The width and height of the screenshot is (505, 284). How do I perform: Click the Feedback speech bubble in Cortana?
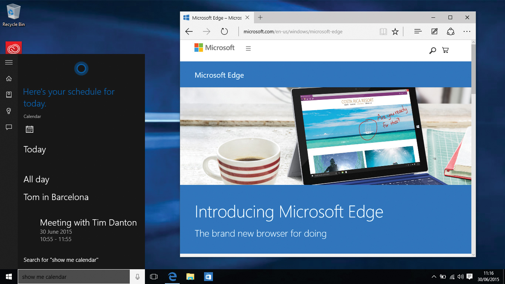9,127
